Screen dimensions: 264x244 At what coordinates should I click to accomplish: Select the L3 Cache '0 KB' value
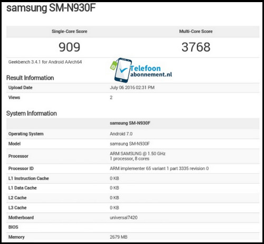pyautogui.click(x=115, y=208)
